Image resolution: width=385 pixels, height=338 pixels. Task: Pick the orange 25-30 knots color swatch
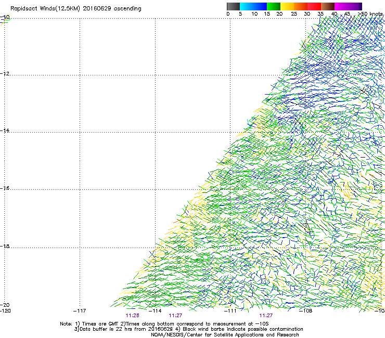click(301, 6)
